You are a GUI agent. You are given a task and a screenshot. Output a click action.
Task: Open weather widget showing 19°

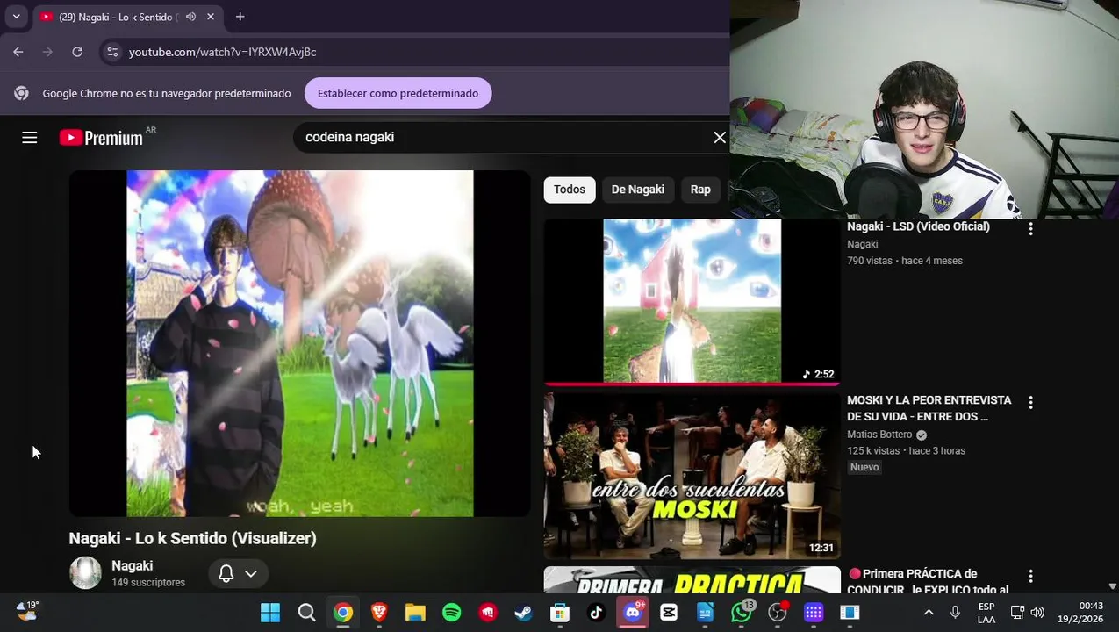tap(27, 611)
